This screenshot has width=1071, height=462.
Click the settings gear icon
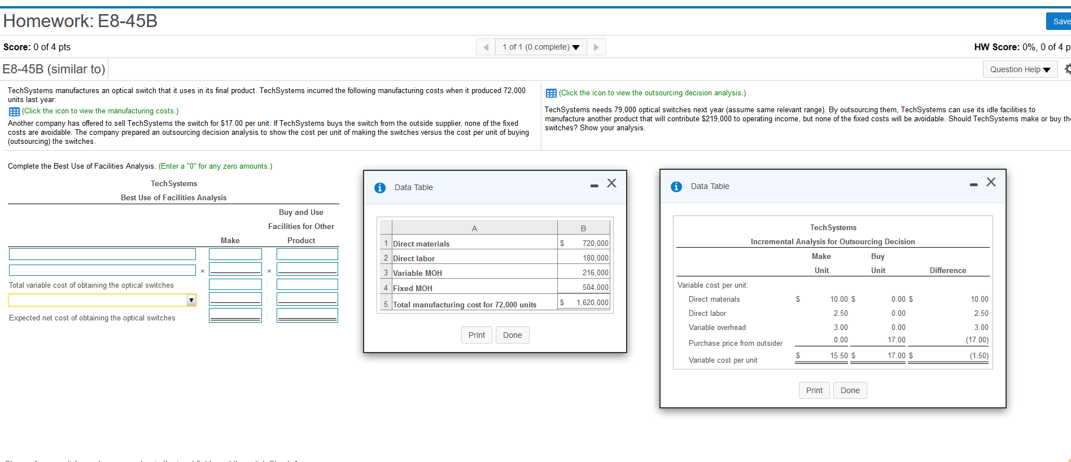(1067, 69)
